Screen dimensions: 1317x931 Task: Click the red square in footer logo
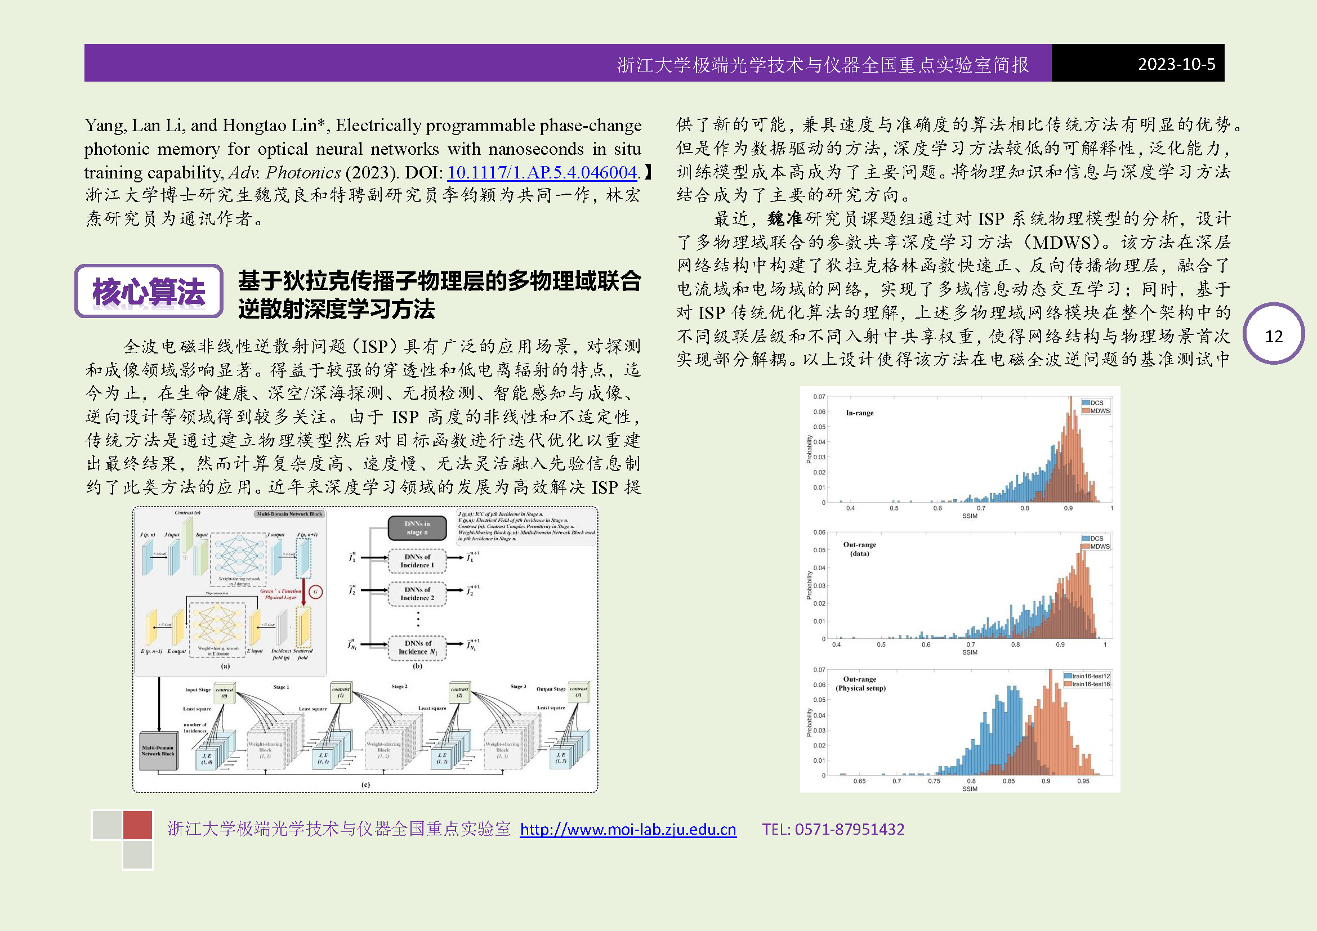point(137,825)
